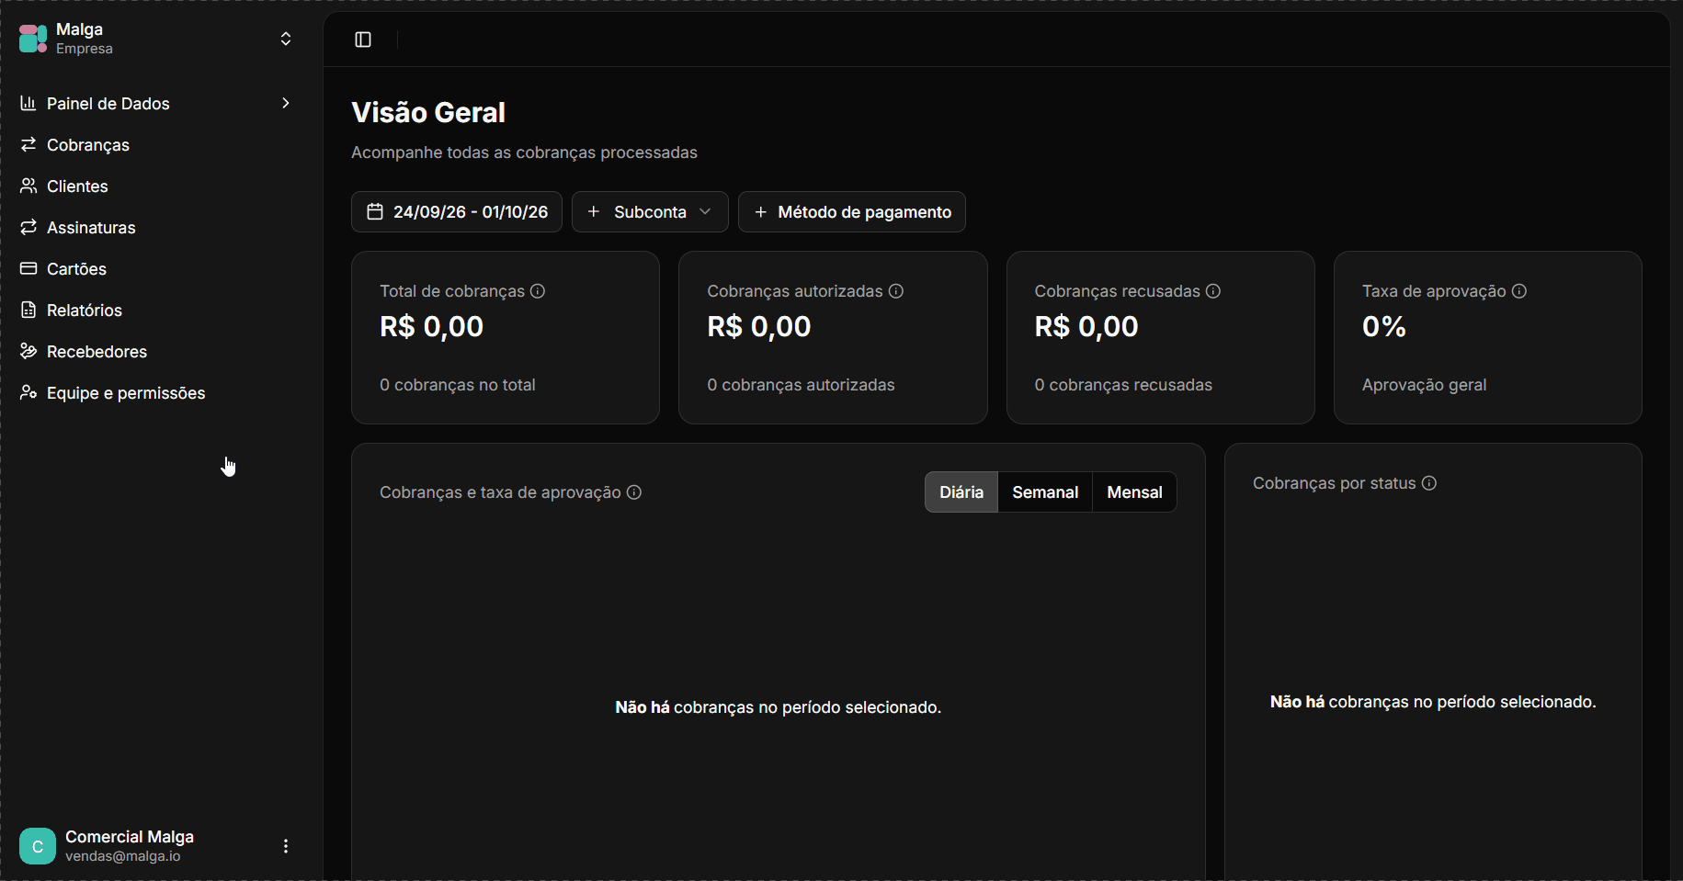Screen dimensions: 1683x881
Task: Click the R$ 0,00 total de cobranças value
Action: coord(432,326)
